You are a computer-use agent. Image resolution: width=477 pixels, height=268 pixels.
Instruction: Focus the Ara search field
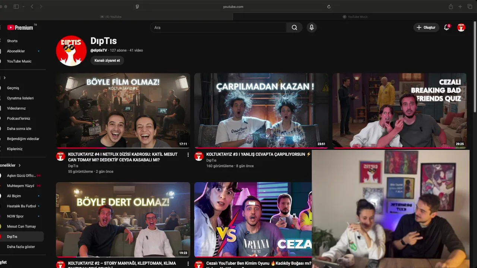(x=218, y=28)
